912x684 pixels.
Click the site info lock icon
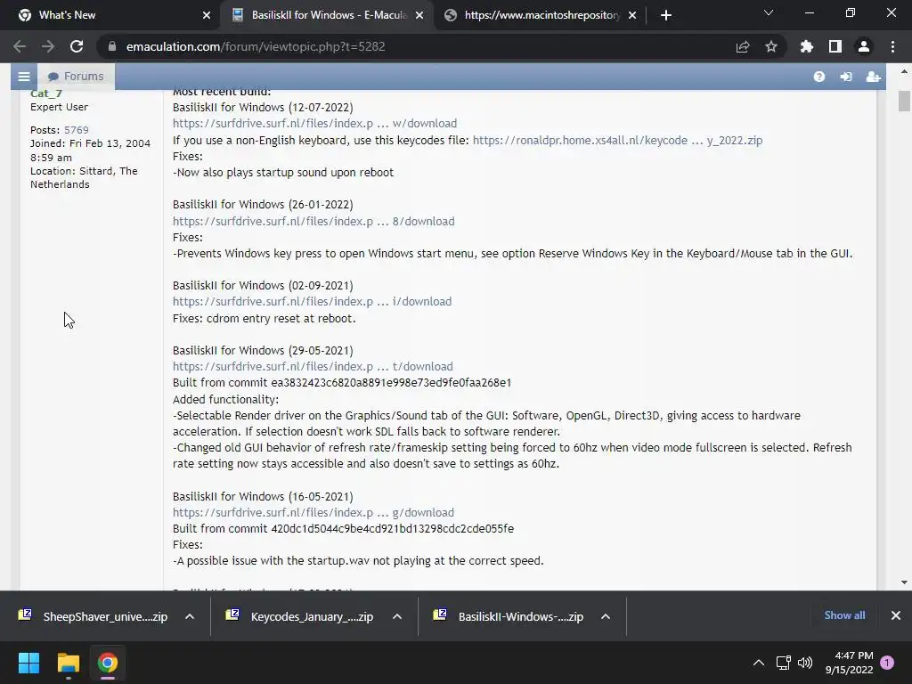click(x=112, y=46)
